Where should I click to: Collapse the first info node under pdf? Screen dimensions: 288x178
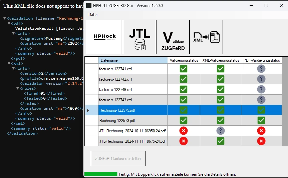coord(13,33)
